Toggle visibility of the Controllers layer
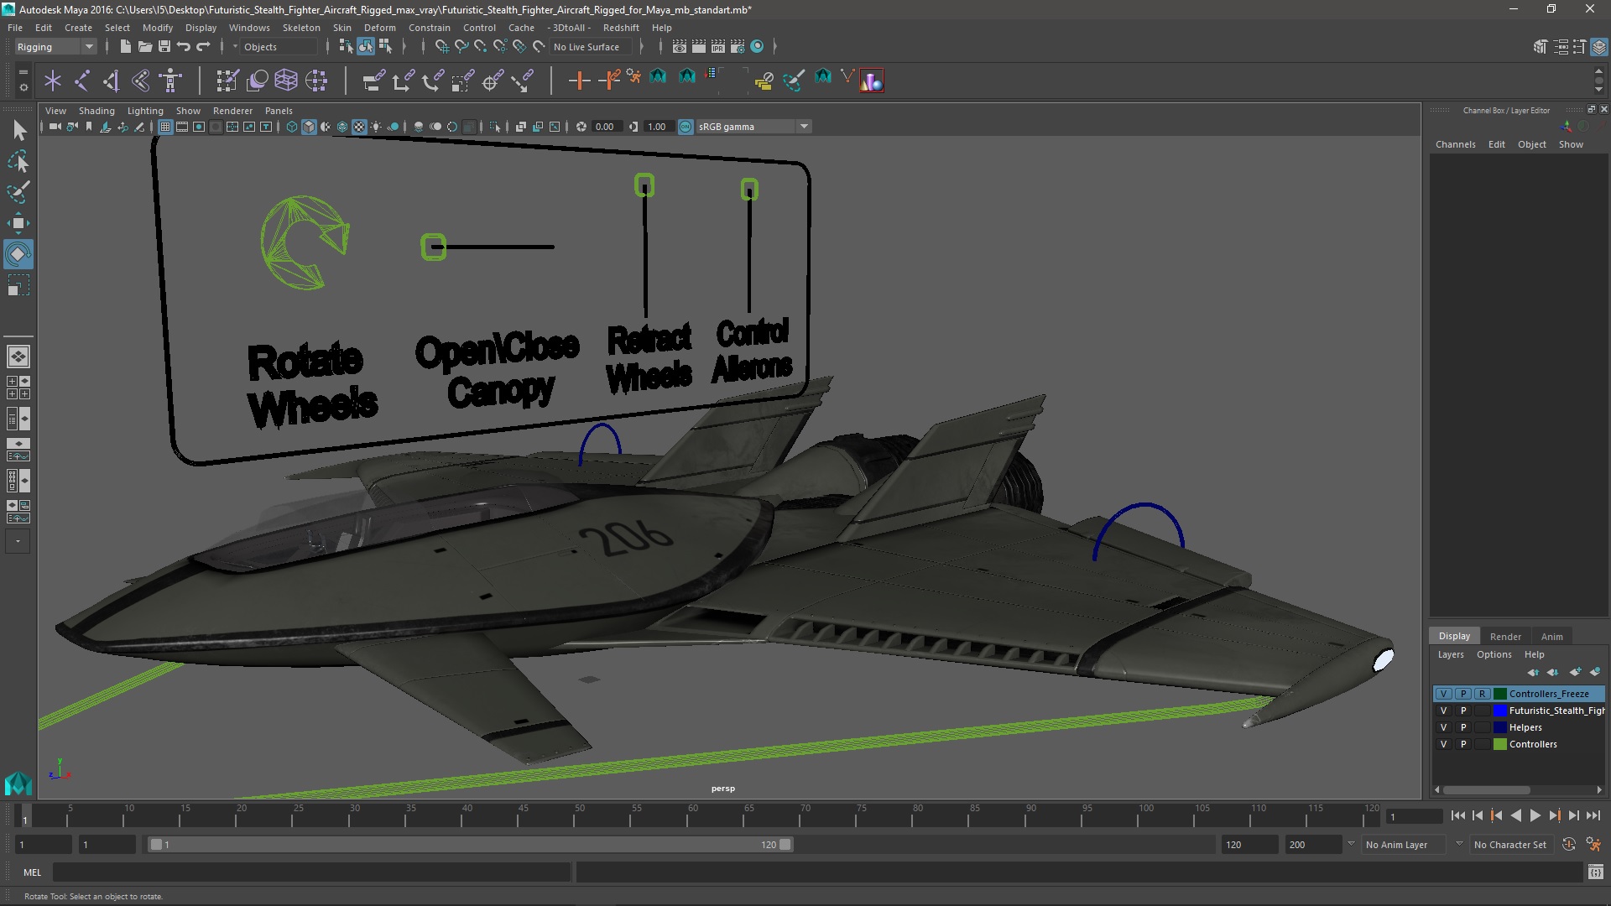Image resolution: width=1611 pixels, height=906 pixels. pos(1443,744)
